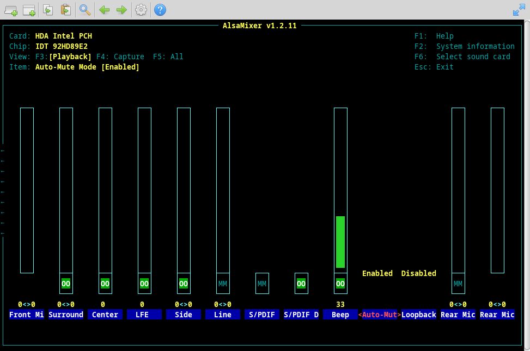Select the Surround channel label
530x351 pixels.
(66, 315)
